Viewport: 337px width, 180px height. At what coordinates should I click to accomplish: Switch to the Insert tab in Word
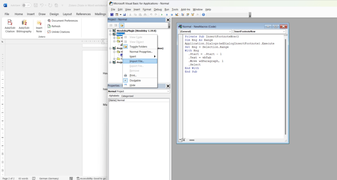(31, 14)
